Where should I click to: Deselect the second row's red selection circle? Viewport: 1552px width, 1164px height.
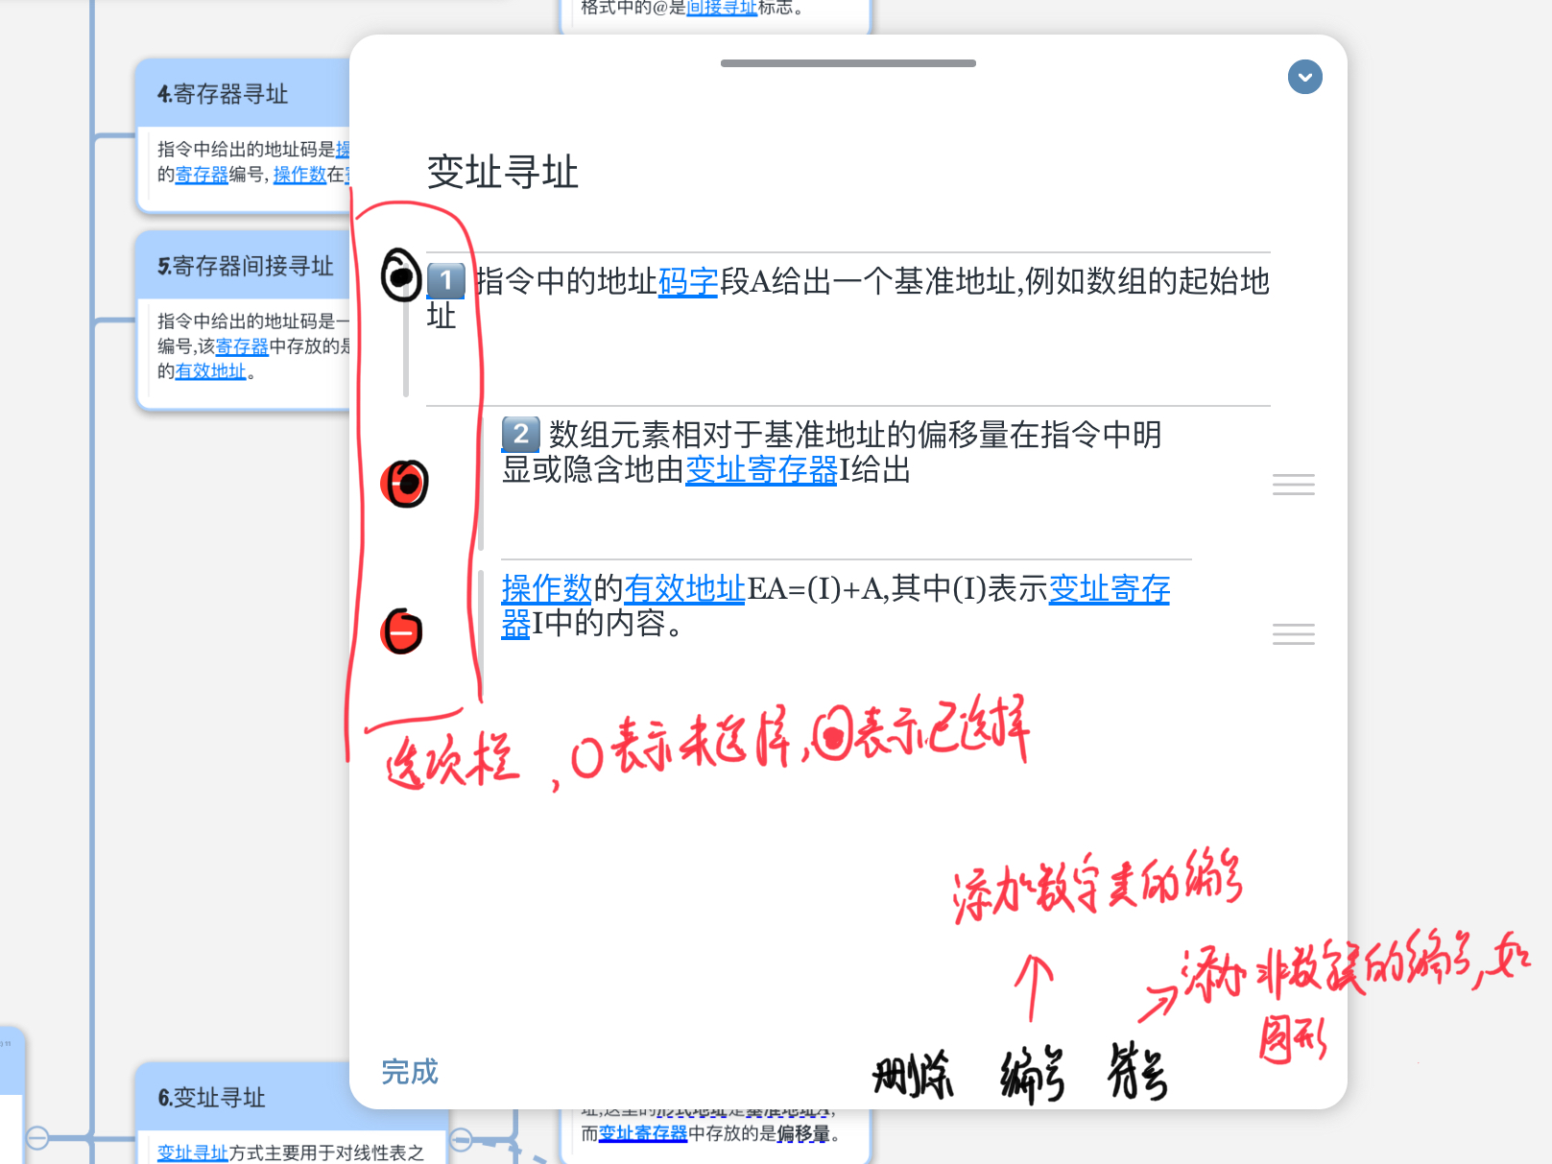tap(404, 484)
